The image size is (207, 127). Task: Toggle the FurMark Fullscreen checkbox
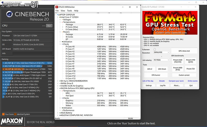coord(155,49)
